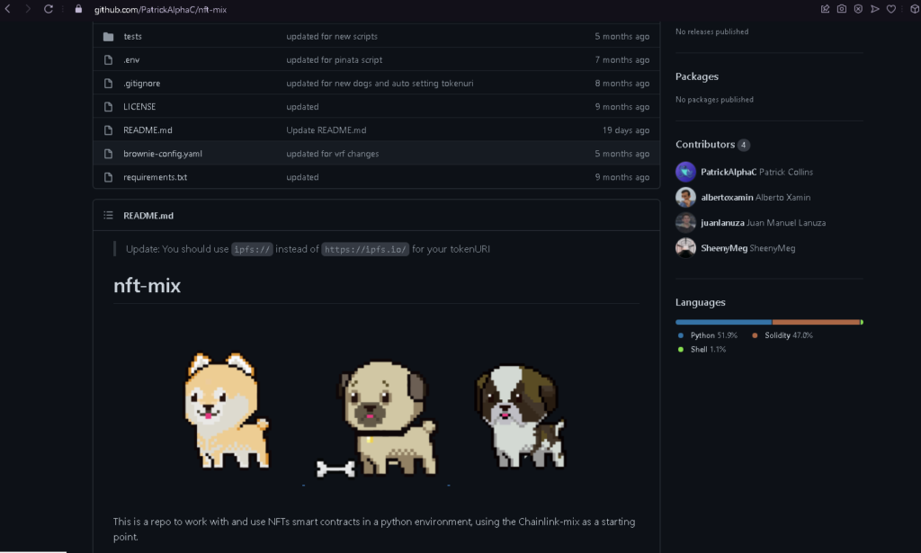Click the 'ipfs://' code snippet

[x=252, y=249]
